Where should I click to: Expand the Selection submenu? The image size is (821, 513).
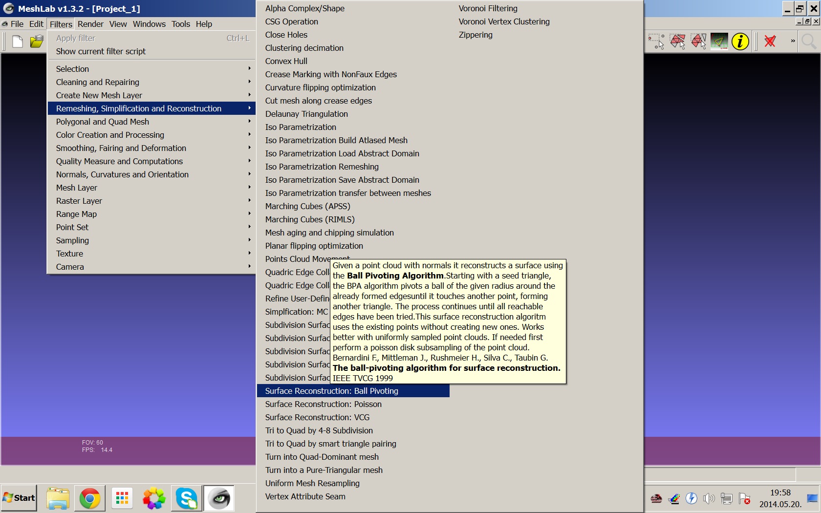(151, 69)
